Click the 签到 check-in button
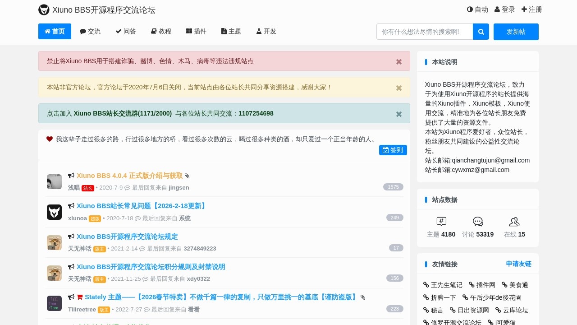577x325 pixels. pos(393,150)
